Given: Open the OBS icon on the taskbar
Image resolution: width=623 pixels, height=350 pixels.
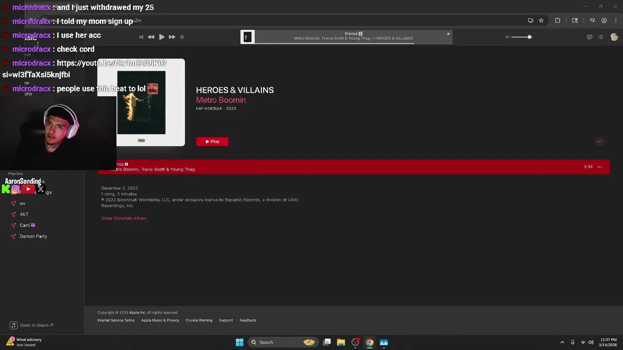Looking at the screenshot, I should pos(355,342).
